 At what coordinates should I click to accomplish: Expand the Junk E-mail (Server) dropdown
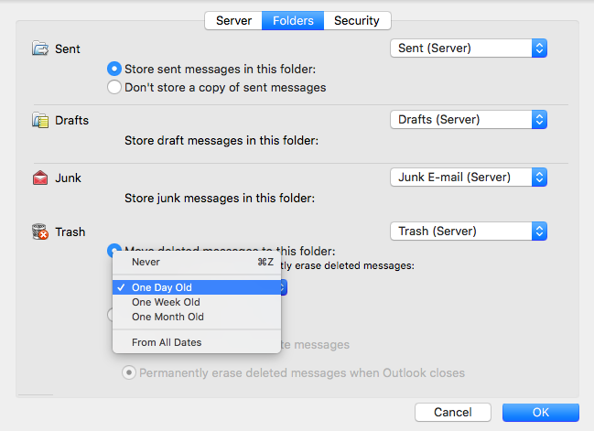click(x=468, y=177)
